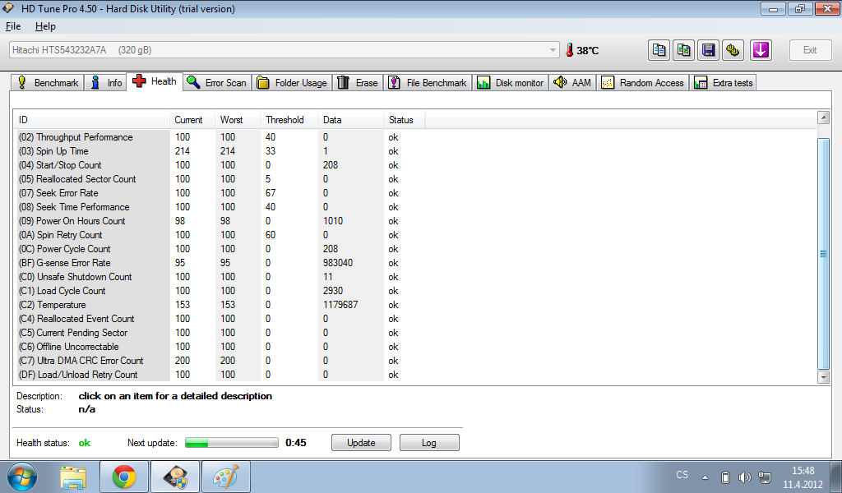This screenshot has height=493, width=842.
Task: Click the thermometer temperature icon
Action: [569, 50]
